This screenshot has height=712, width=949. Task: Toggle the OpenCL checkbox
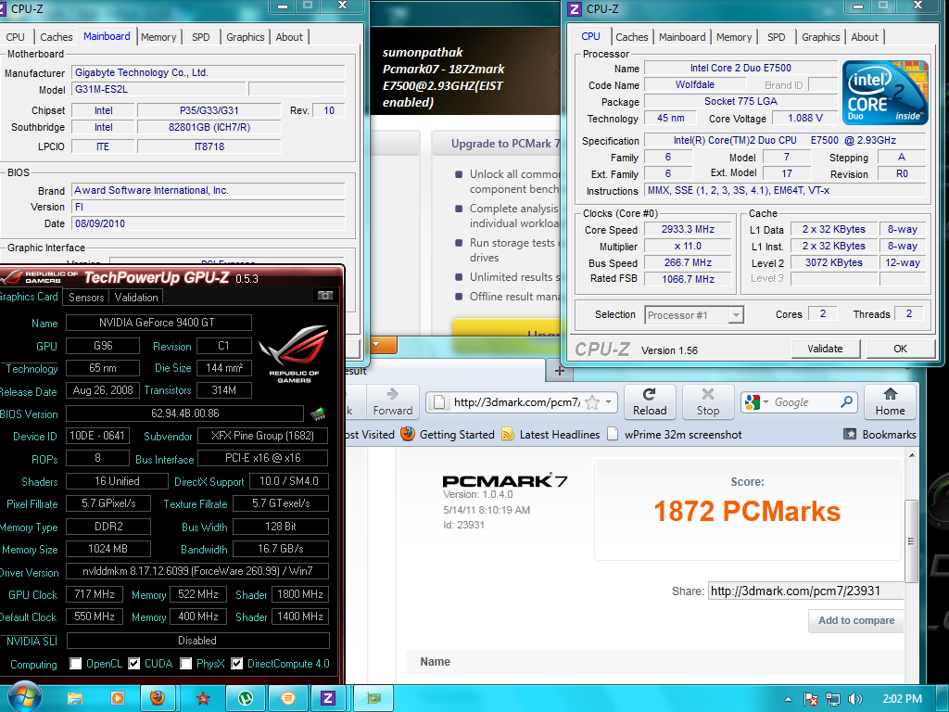click(x=76, y=664)
